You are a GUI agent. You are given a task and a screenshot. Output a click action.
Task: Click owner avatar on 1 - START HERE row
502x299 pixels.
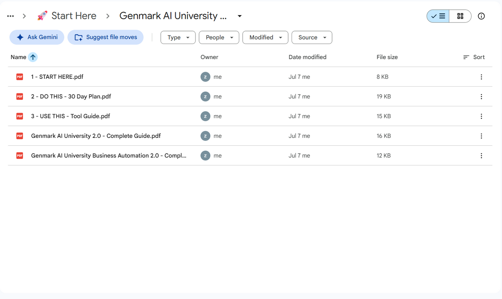pyautogui.click(x=205, y=77)
